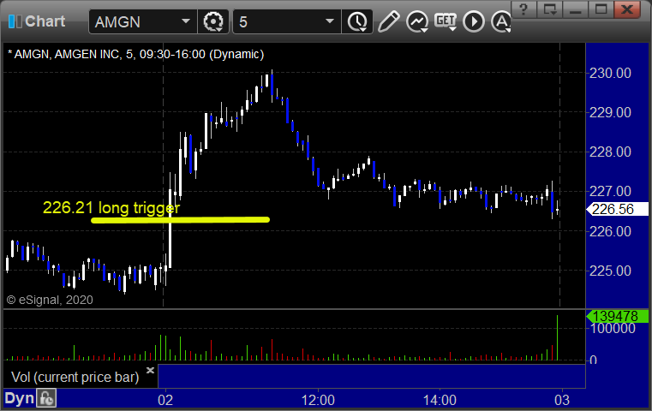Click the Chart title text
652x411 pixels.
click(x=45, y=21)
